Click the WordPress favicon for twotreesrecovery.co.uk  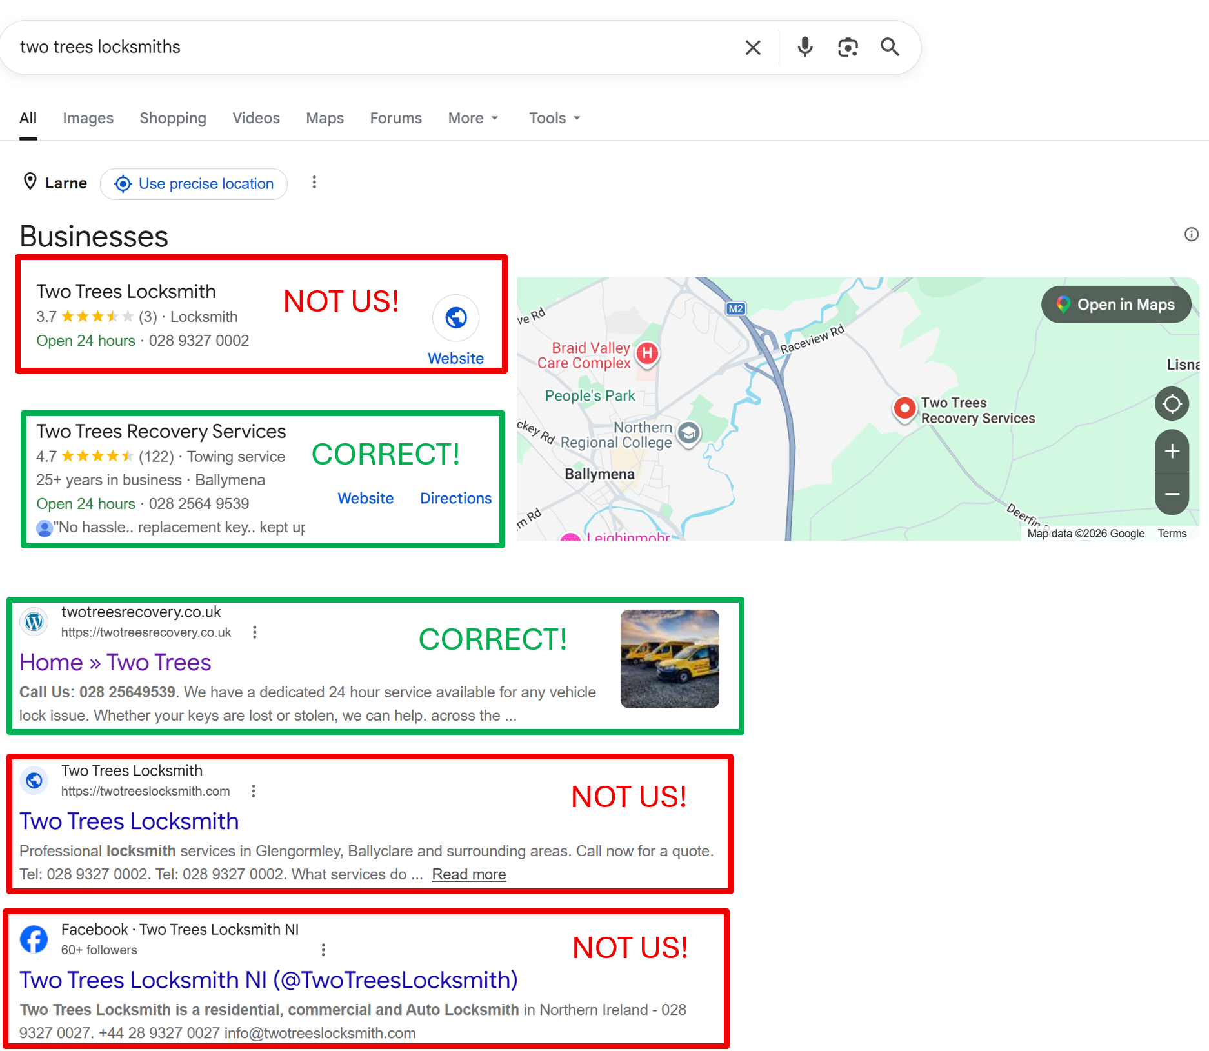click(34, 622)
